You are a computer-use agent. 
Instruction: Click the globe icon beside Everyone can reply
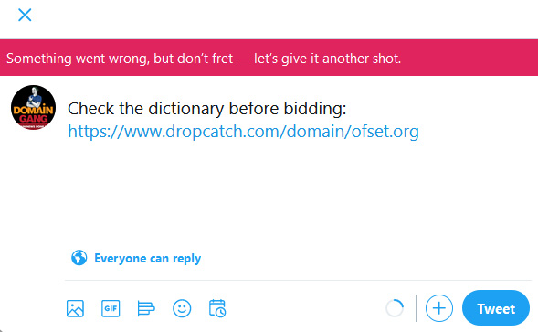click(79, 258)
